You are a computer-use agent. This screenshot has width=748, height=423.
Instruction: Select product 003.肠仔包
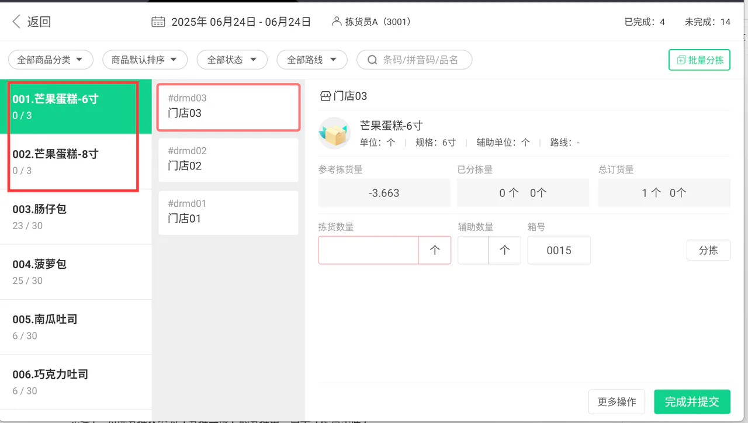click(76, 217)
